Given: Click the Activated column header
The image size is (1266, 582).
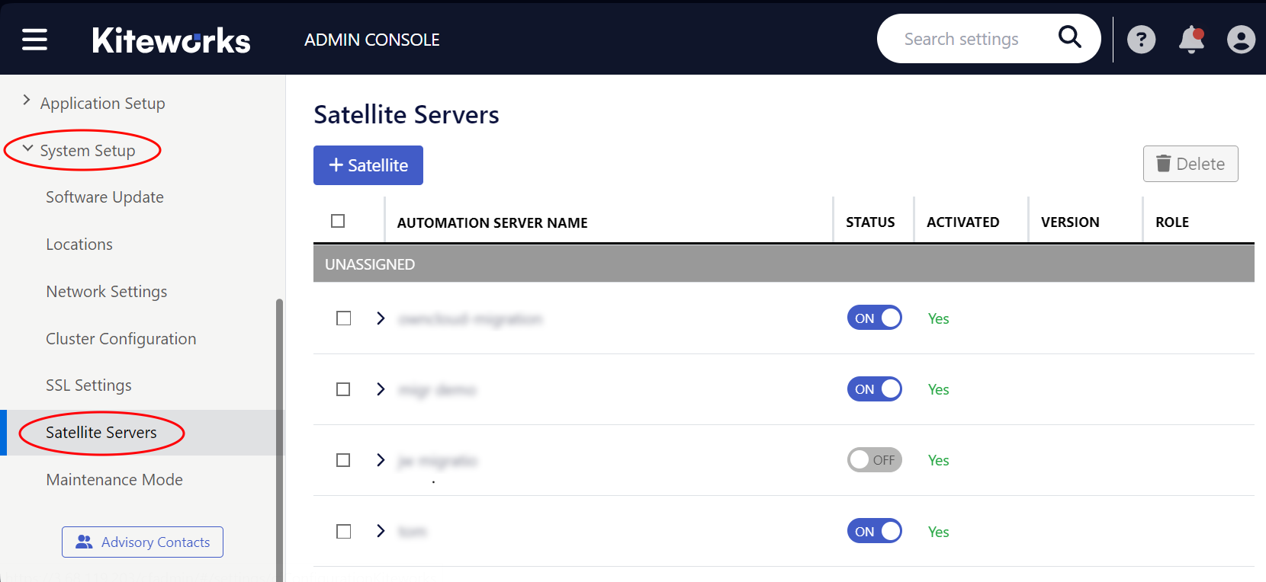Looking at the screenshot, I should [962, 222].
